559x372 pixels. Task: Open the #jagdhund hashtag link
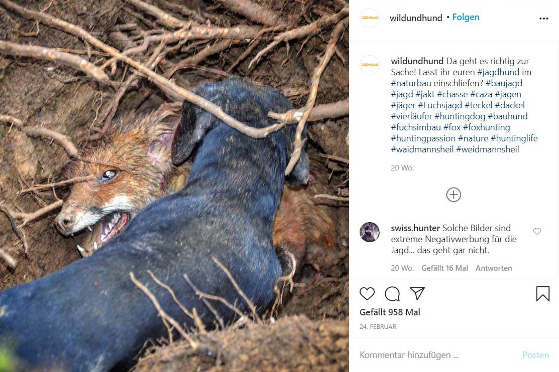point(498,72)
